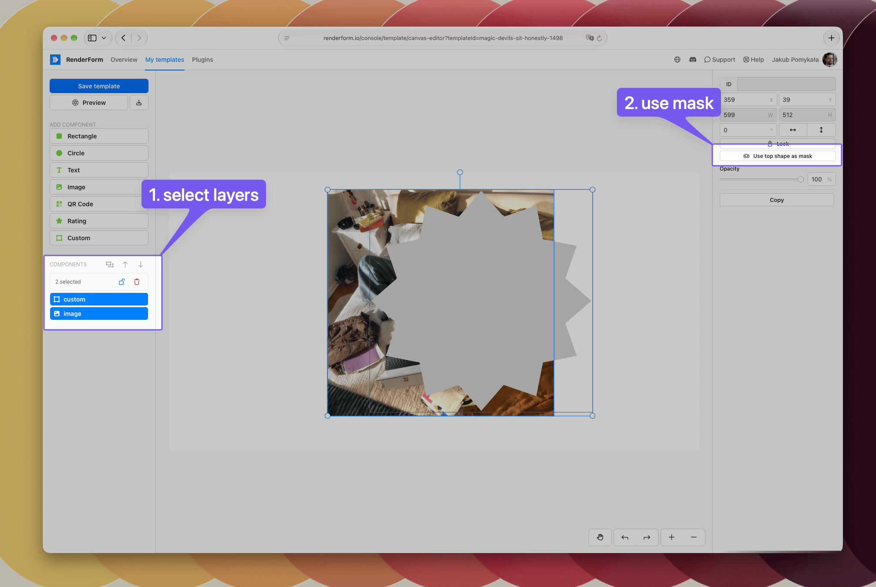
Task: Click the rotation degrees field
Action: tap(748, 130)
